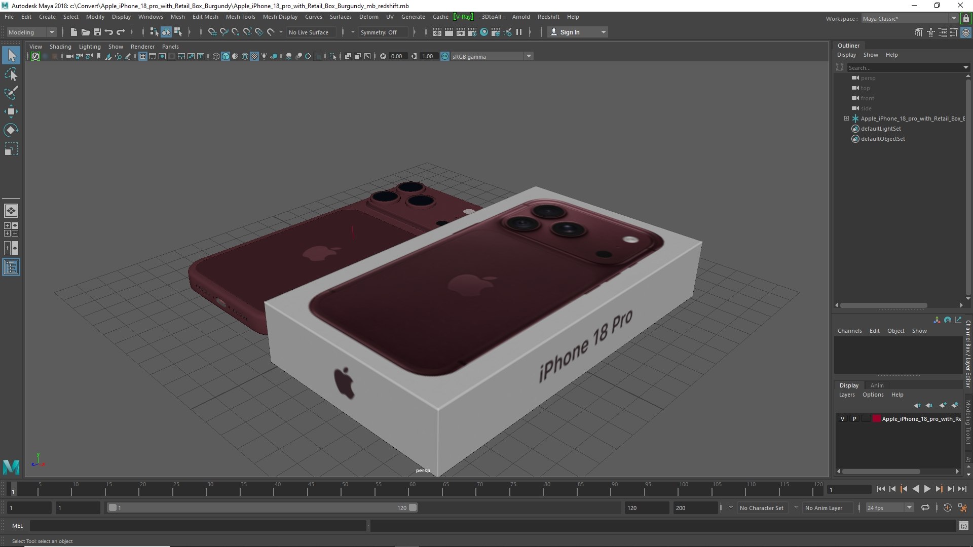
Task: Click the red layer color swatch
Action: (876, 419)
